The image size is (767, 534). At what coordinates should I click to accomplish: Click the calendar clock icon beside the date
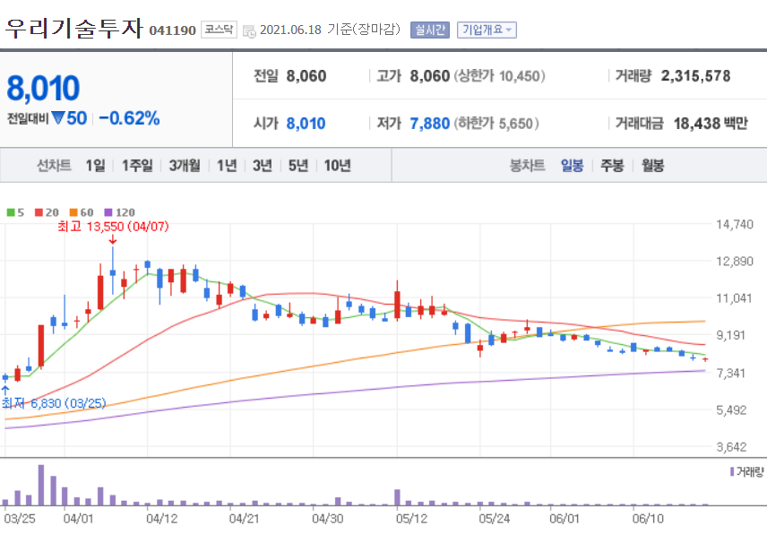(249, 31)
